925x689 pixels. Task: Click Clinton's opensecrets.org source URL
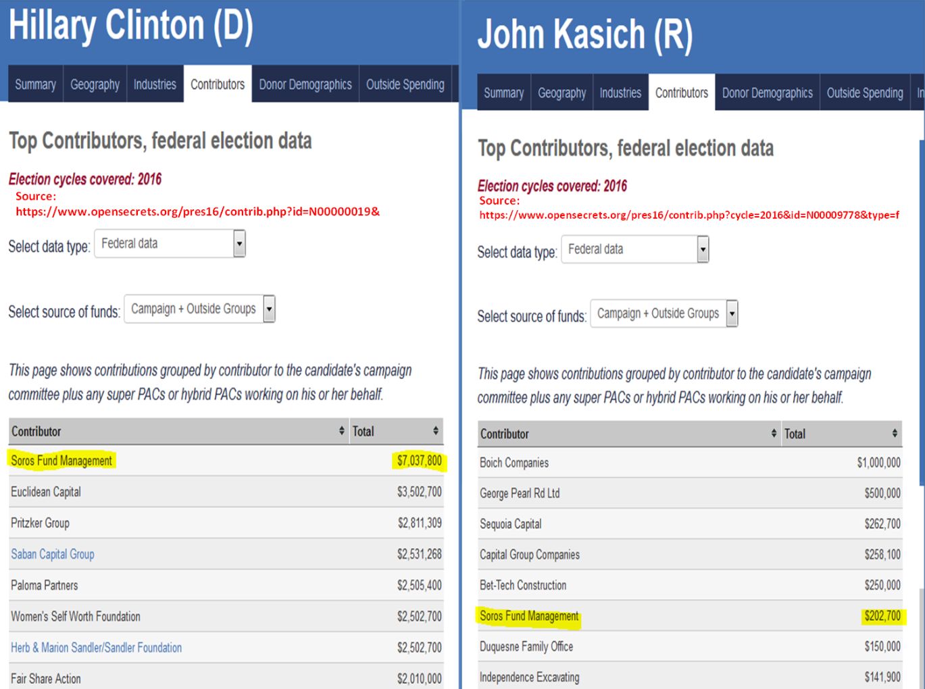tap(198, 211)
